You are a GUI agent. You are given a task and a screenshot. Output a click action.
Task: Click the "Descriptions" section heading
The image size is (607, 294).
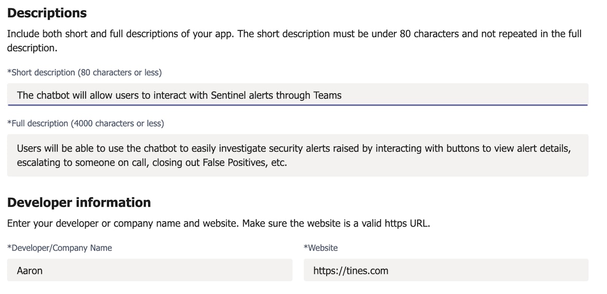pyautogui.click(x=47, y=13)
